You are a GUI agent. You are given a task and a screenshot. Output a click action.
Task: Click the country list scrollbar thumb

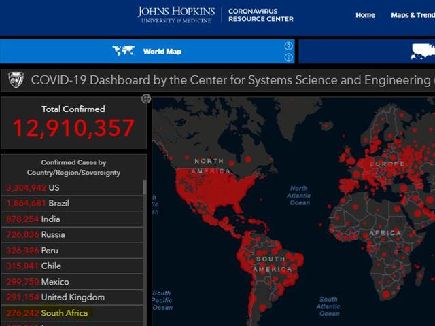(145, 187)
